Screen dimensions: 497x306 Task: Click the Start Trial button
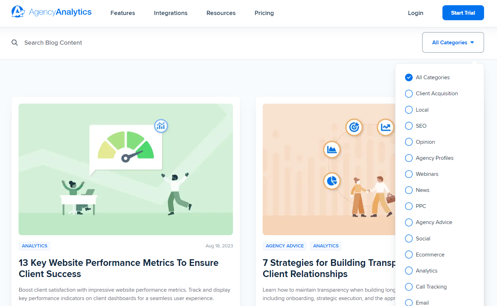(463, 13)
